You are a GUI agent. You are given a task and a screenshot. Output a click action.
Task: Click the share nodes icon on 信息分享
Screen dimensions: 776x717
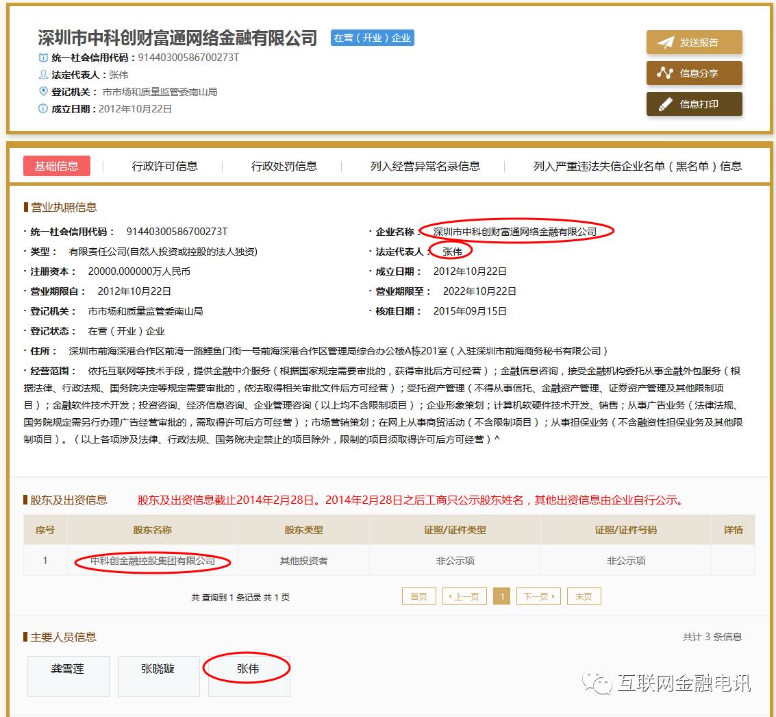coord(664,73)
